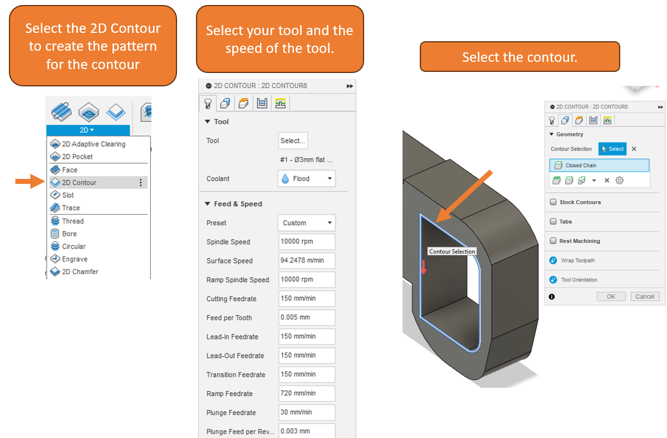Collapse the Geometry section
Image resolution: width=667 pixels, height=438 pixels.
click(x=552, y=134)
